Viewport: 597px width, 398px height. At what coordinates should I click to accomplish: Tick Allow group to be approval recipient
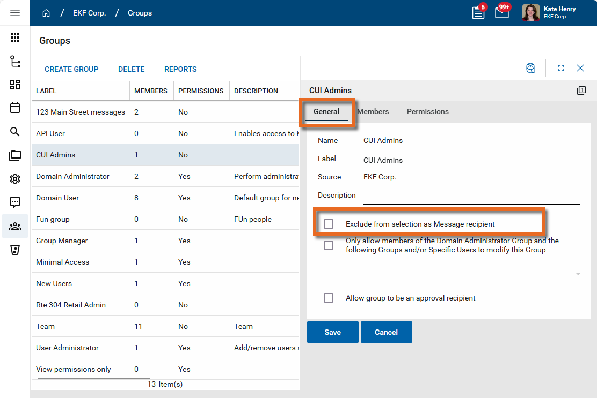click(329, 298)
